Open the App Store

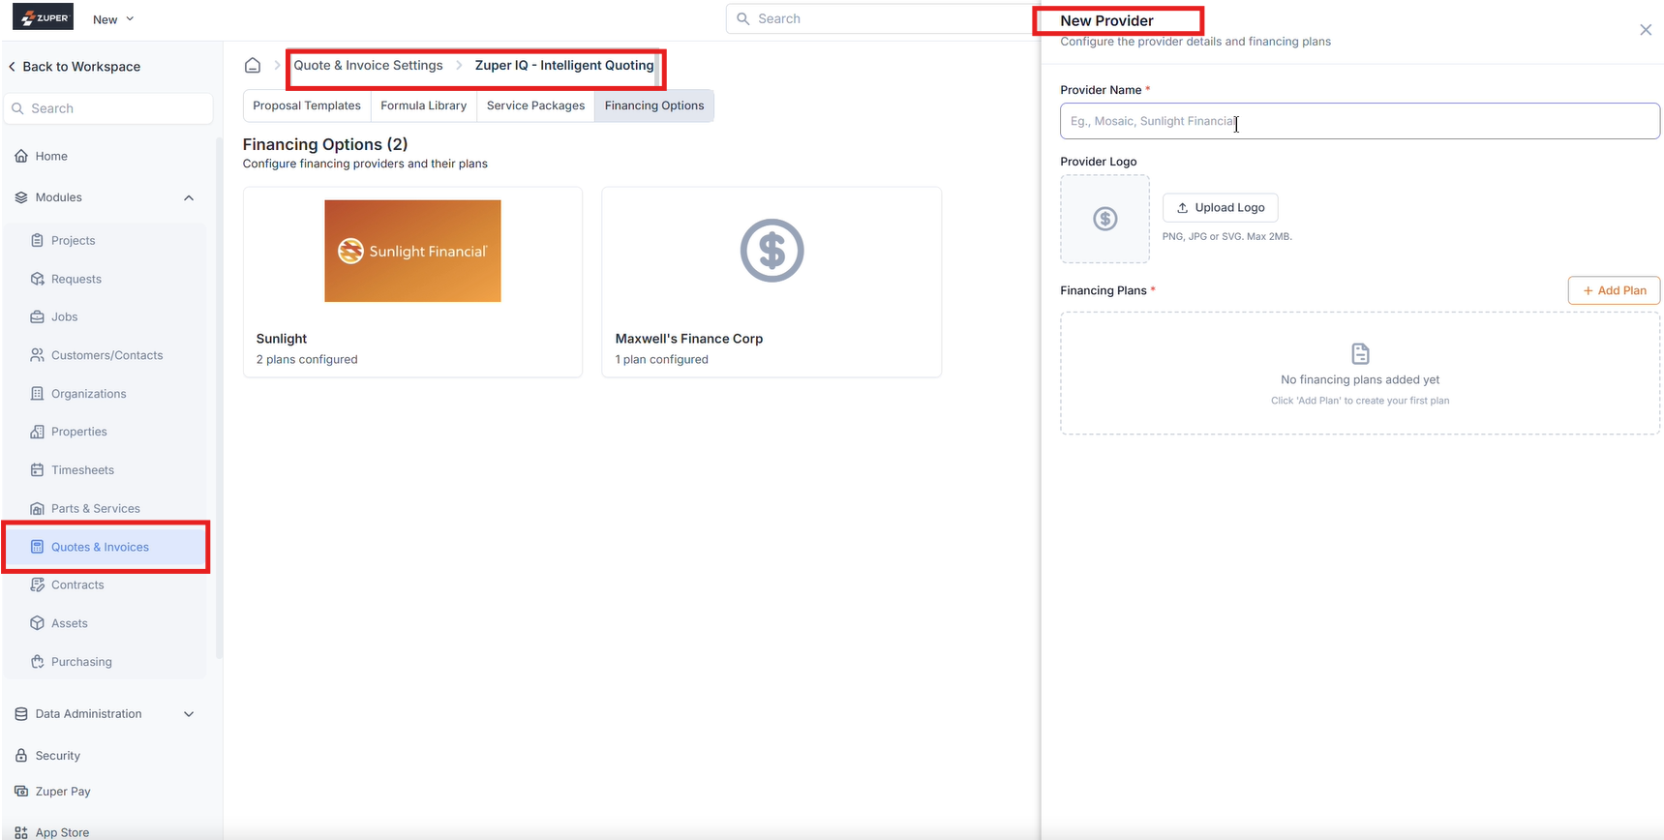pos(62,832)
